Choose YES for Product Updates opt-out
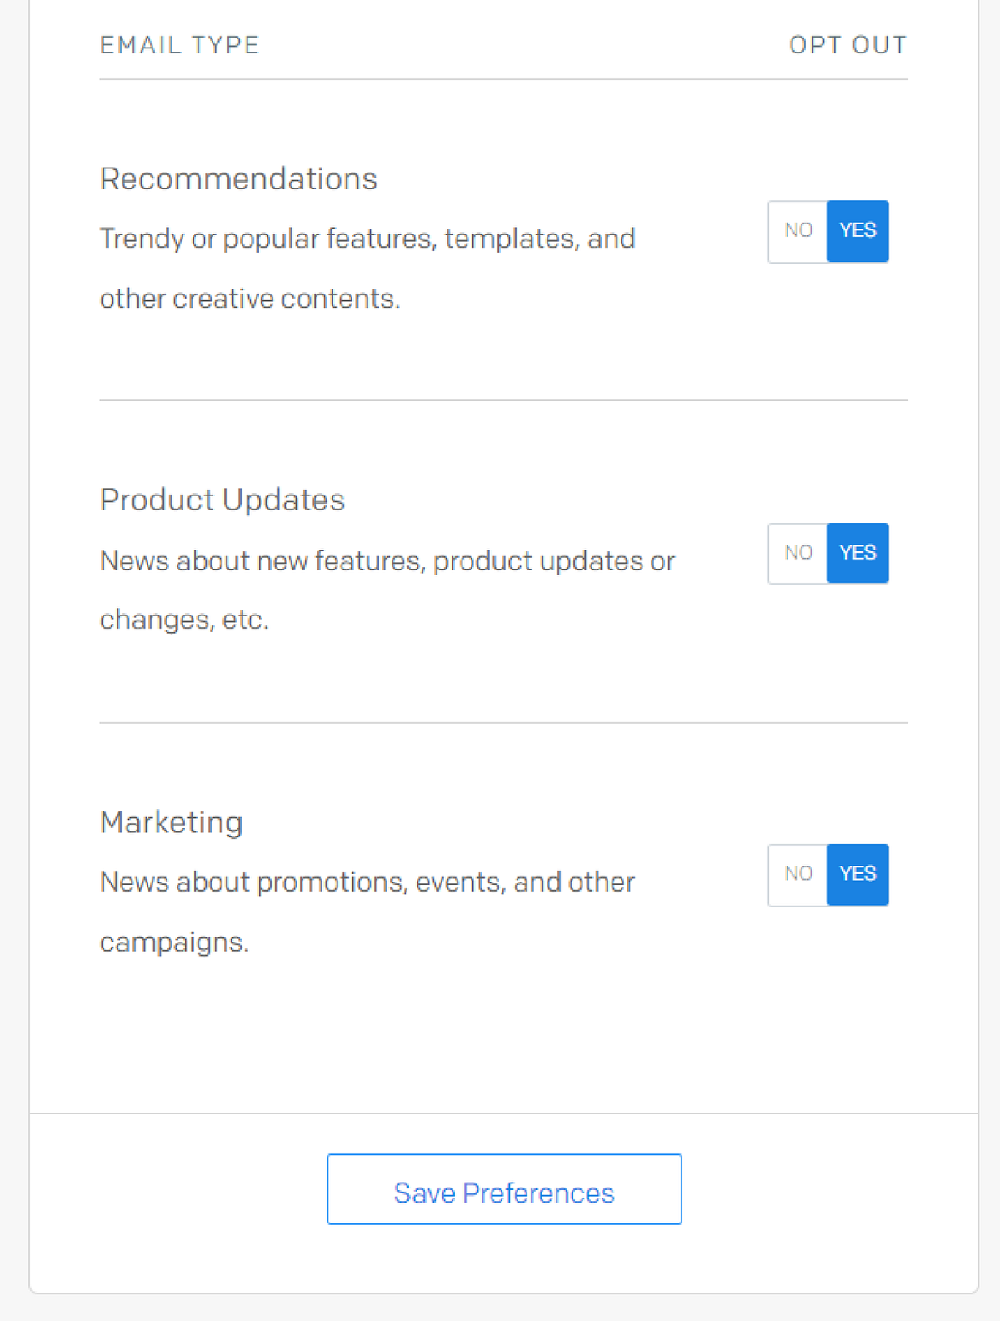The width and height of the screenshot is (1000, 1321). (x=857, y=553)
